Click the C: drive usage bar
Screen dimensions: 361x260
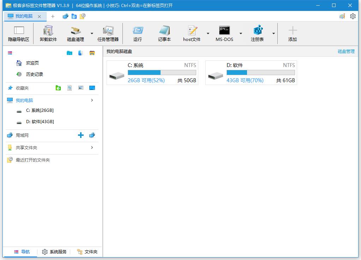coord(162,73)
